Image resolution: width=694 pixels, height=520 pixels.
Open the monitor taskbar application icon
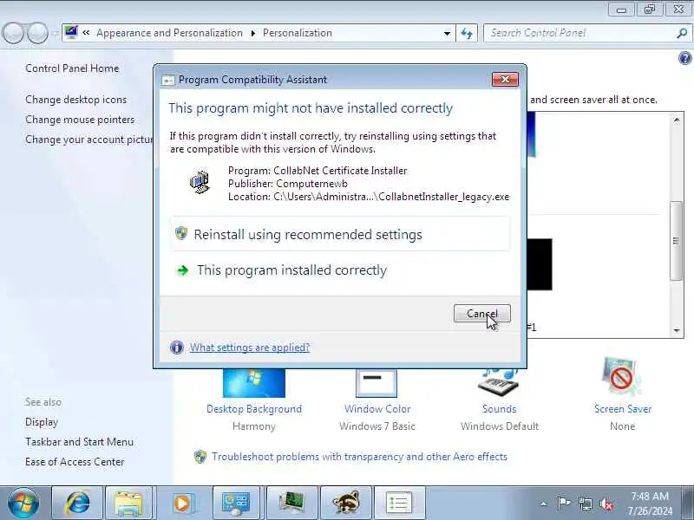(292, 503)
